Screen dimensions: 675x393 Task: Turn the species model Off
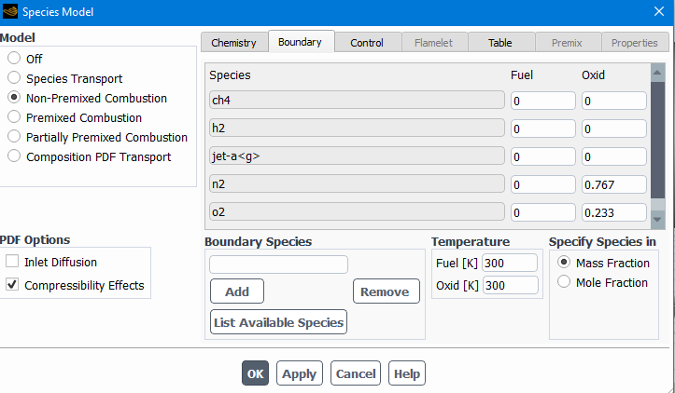14,58
